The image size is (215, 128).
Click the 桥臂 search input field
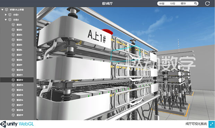tap(164, 3)
